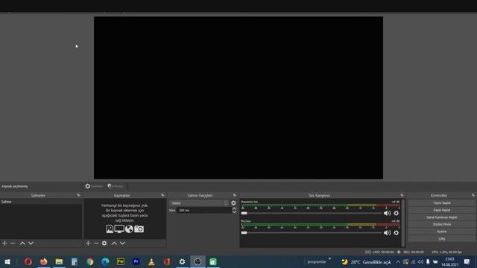The width and height of the screenshot is (477, 268).
Task: Open the weather widget showing 28°C
Action: coord(366,262)
